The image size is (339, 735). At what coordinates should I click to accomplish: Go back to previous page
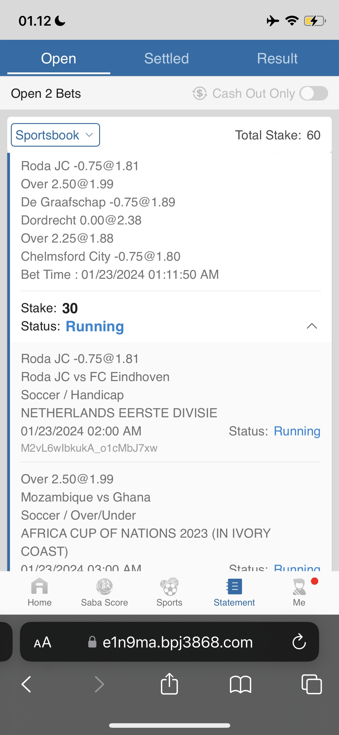[x=27, y=684]
